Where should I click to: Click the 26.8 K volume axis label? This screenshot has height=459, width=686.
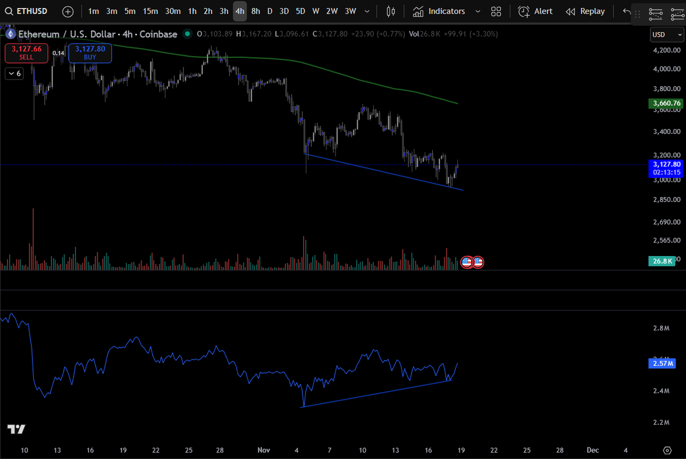[x=661, y=261]
